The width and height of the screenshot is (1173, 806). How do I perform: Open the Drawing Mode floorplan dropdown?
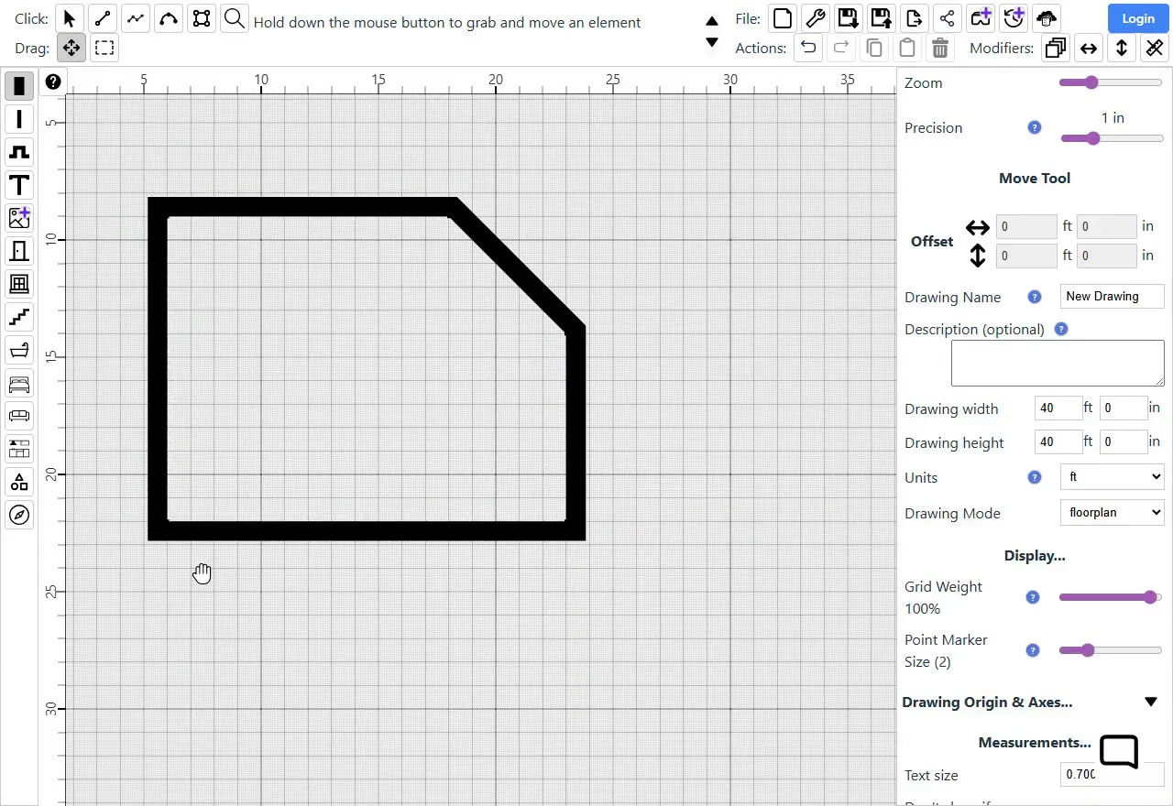point(1113,513)
